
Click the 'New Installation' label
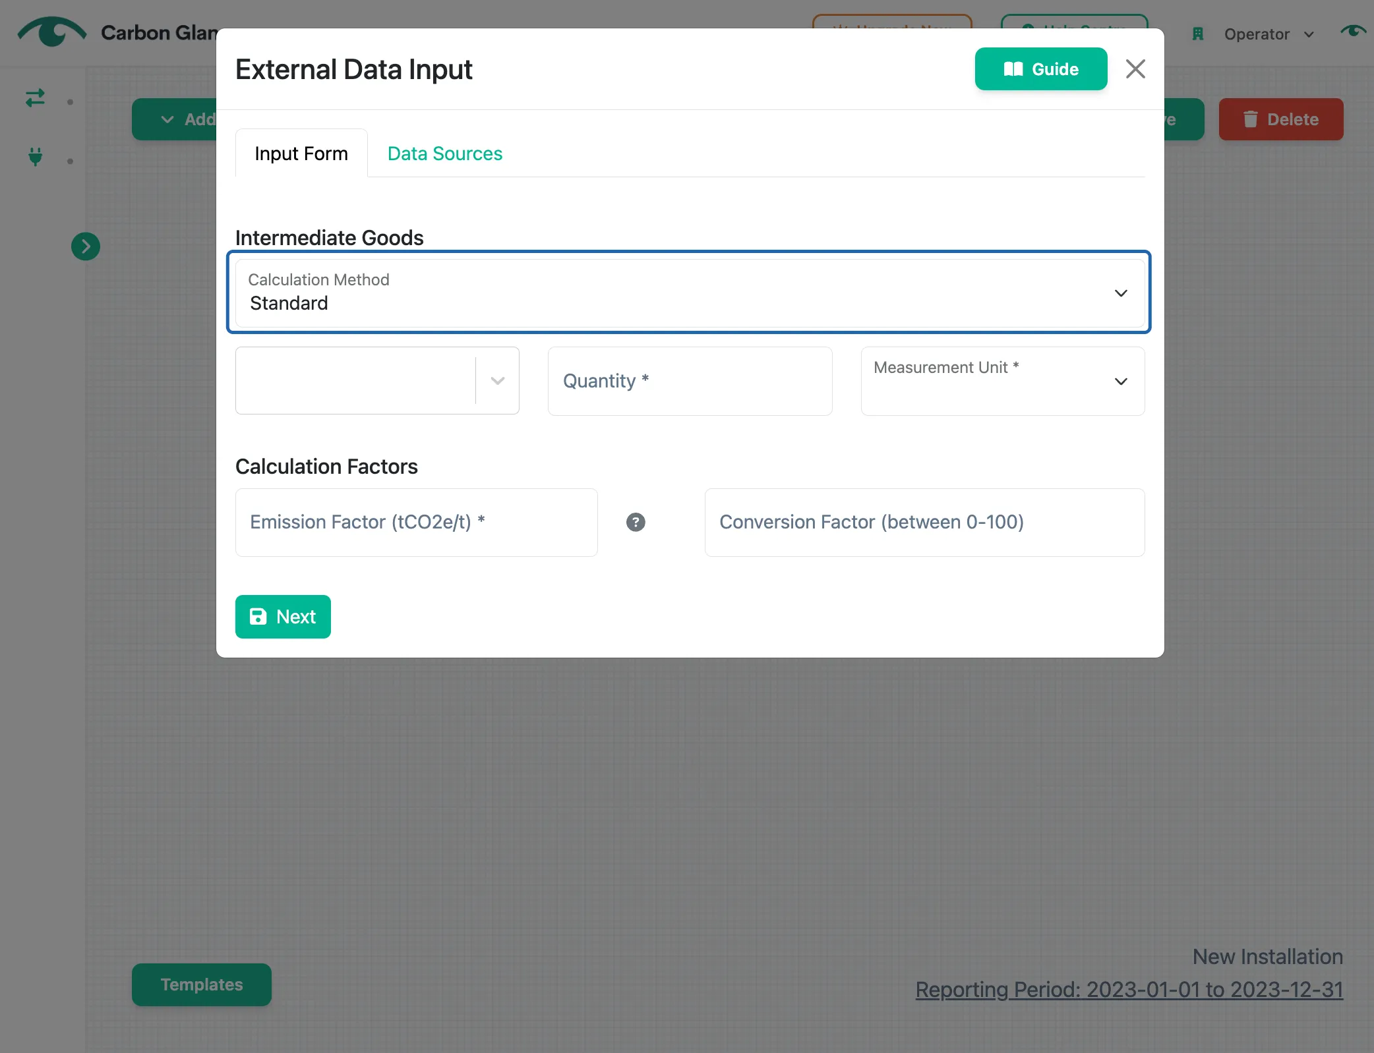[1267, 957]
